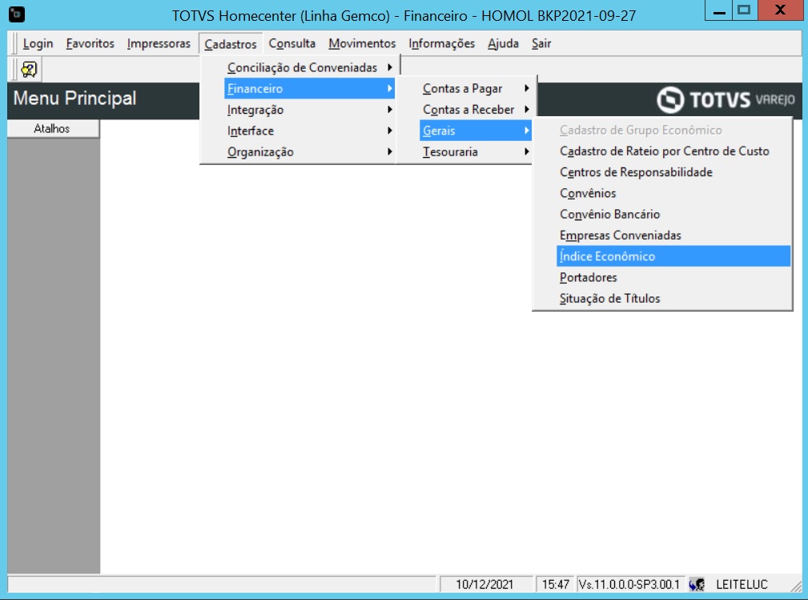Click the Sair menu item
Screen dimensions: 808x600
[541, 44]
